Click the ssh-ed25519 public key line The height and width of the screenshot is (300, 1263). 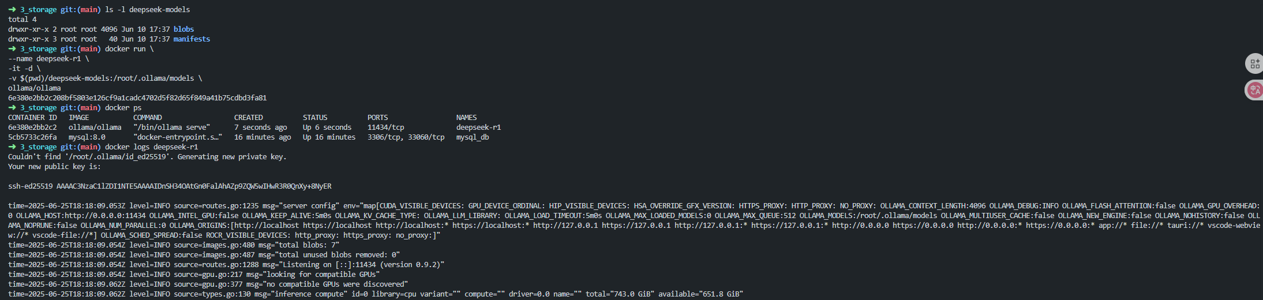click(170, 186)
